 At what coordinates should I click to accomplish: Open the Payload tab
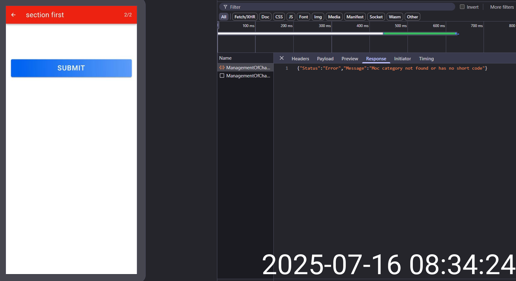point(325,59)
